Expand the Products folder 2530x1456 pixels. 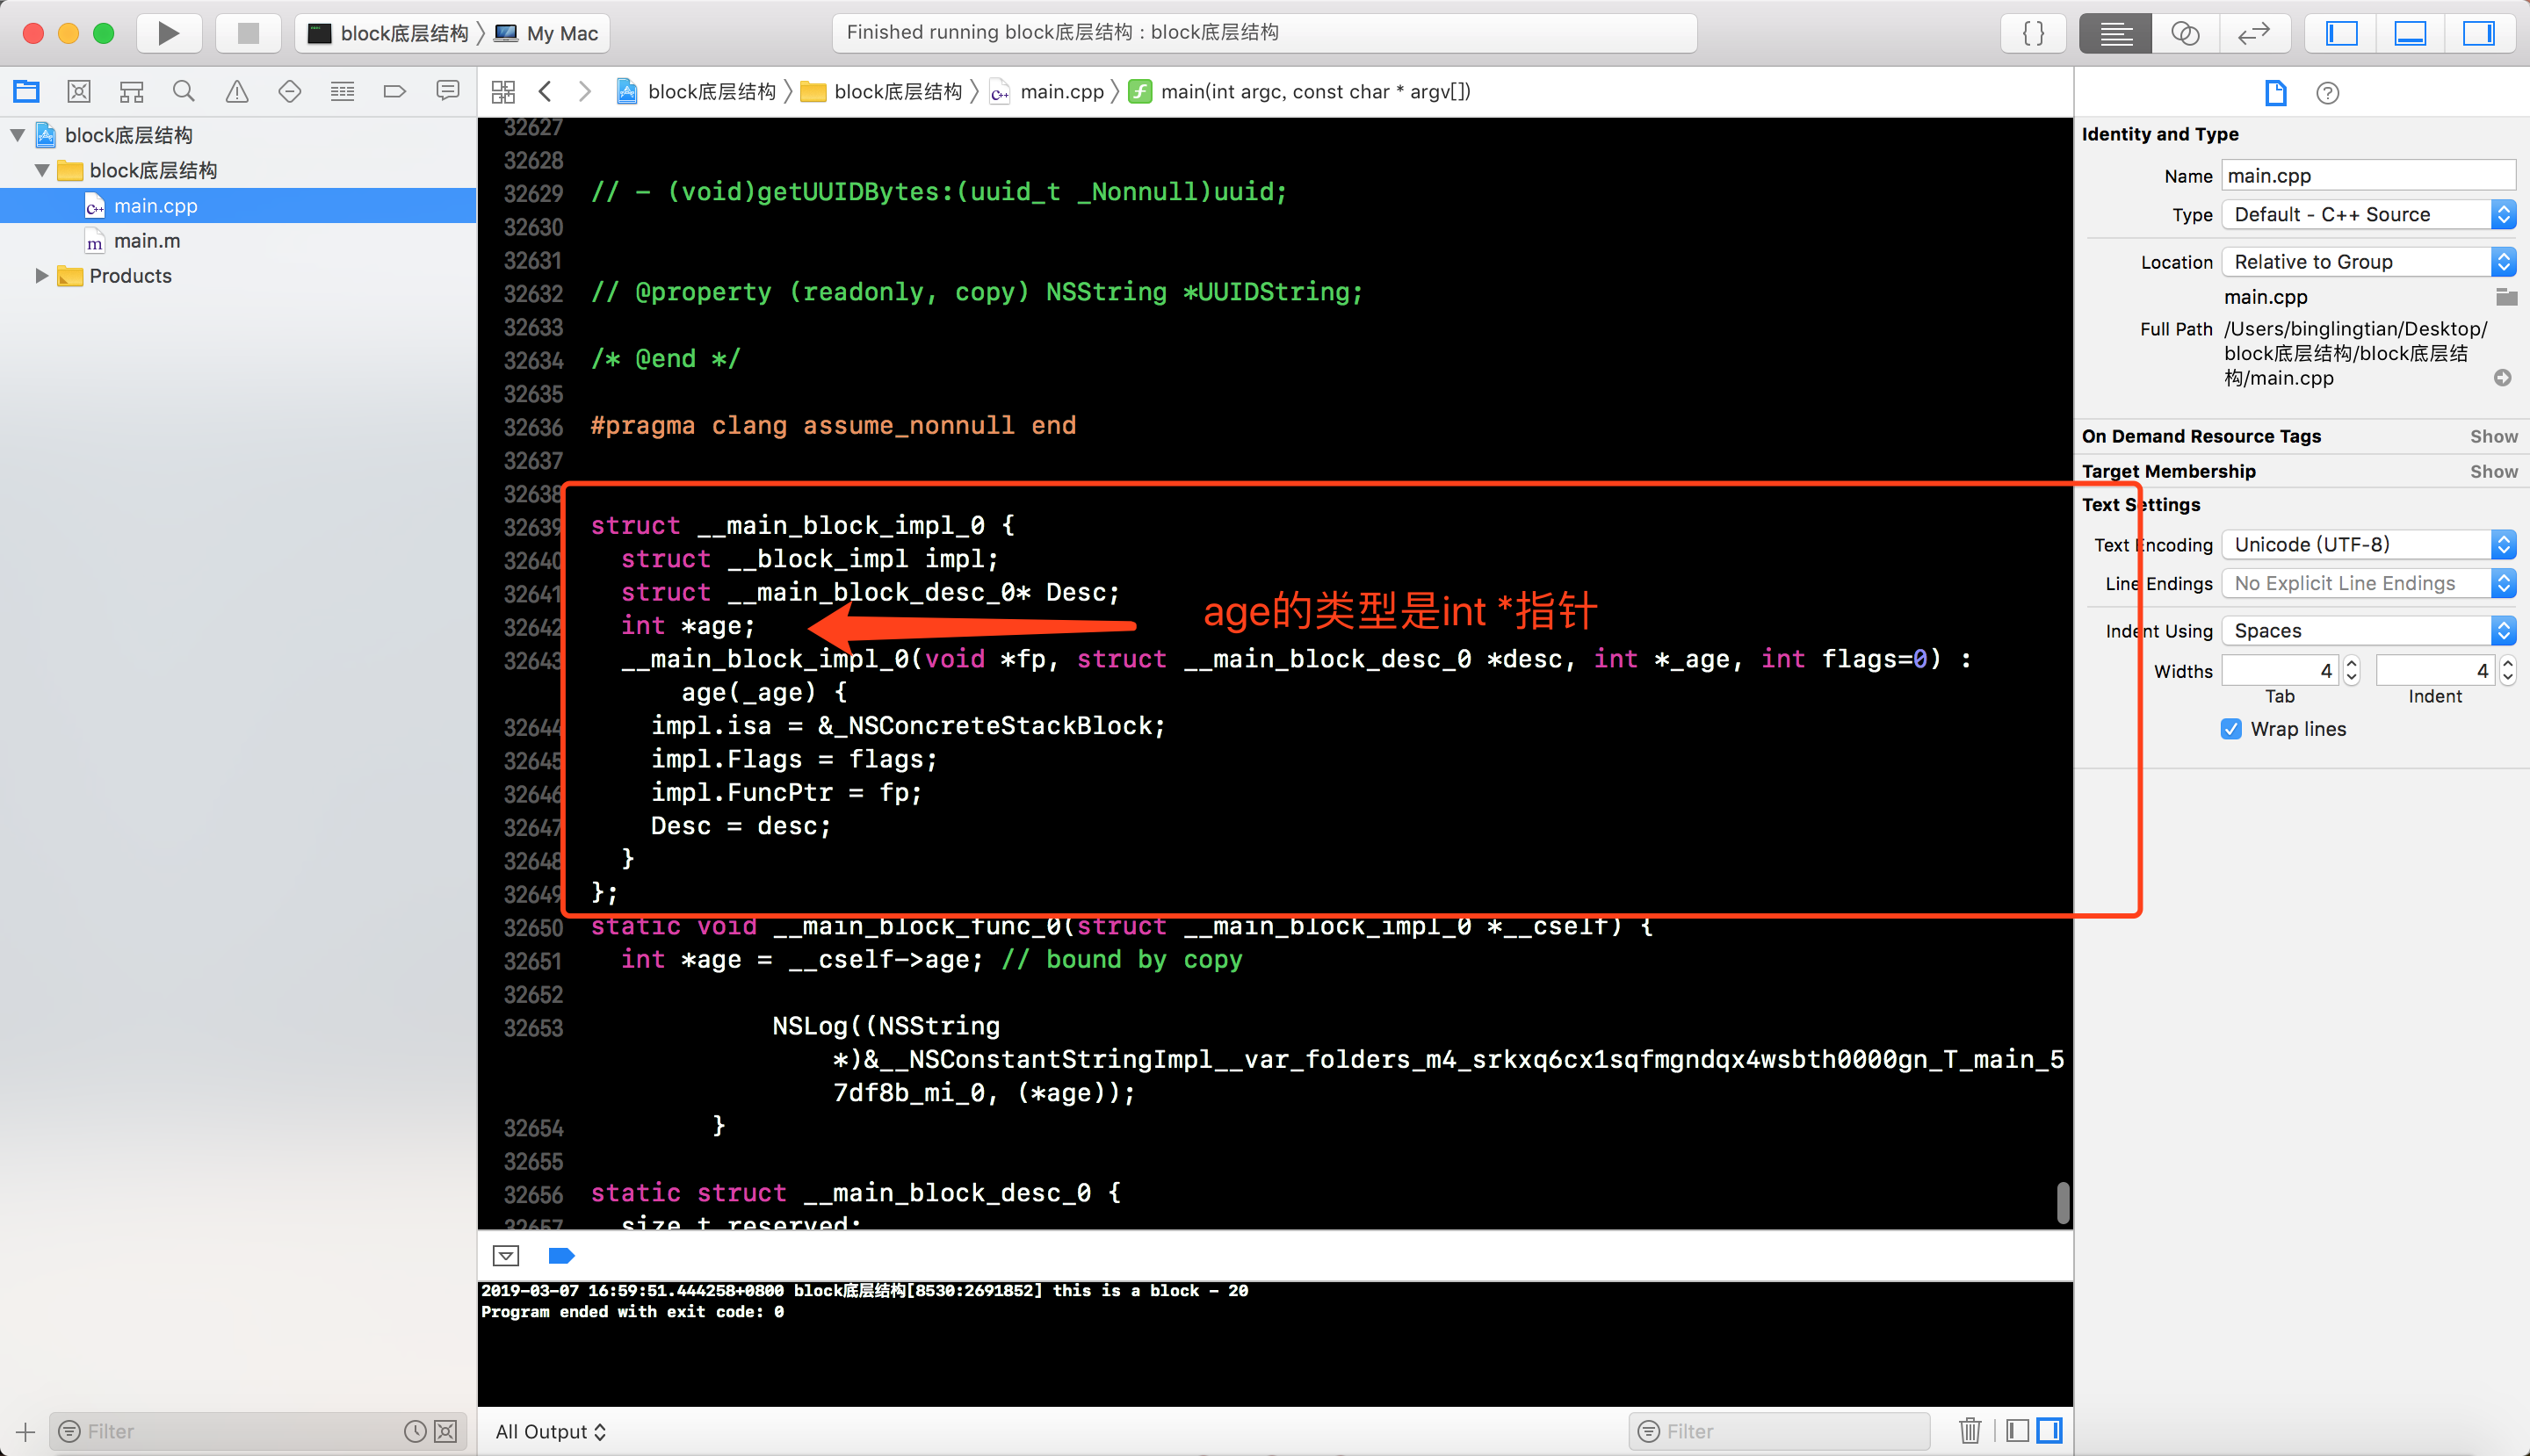pos(41,276)
